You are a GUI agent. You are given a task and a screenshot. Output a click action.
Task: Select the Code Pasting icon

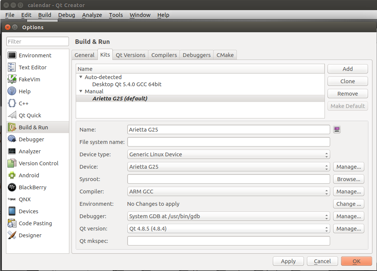coord(12,223)
